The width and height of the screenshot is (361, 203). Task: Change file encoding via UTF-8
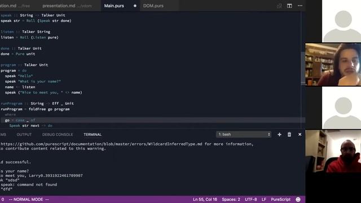coord(250,199)
